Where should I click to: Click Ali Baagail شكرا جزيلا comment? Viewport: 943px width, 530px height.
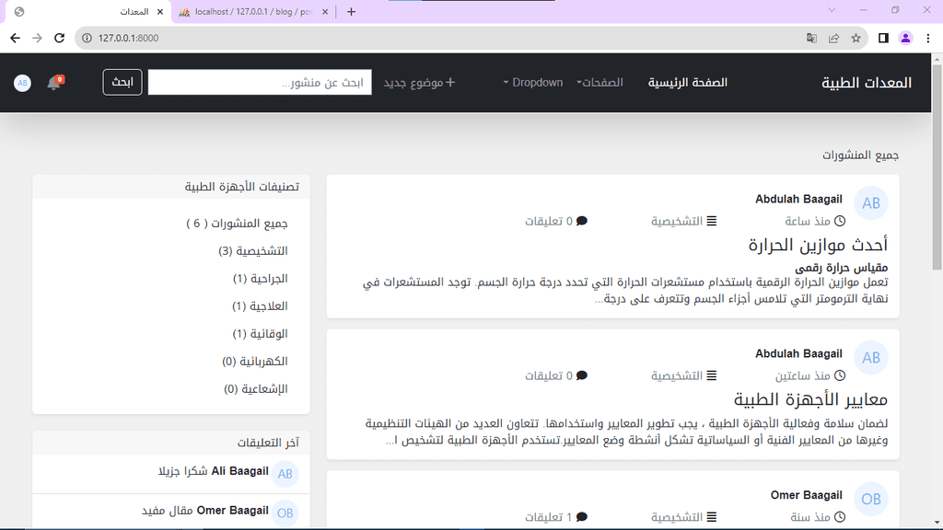[x=214, y=471]
